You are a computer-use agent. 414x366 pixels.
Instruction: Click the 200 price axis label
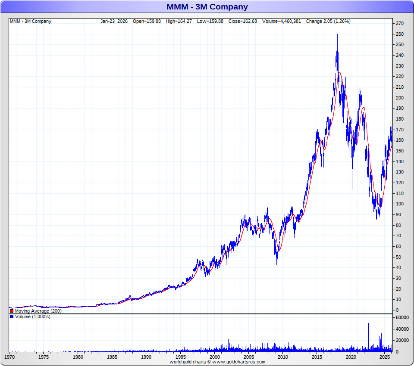tap(400, 98)
